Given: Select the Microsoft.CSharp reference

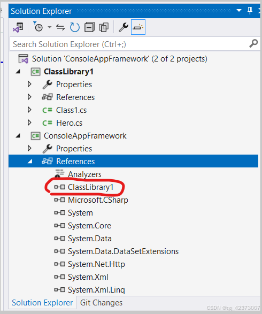Looking at the screenshot, I should pyautogui.click(x=98, y=200).
